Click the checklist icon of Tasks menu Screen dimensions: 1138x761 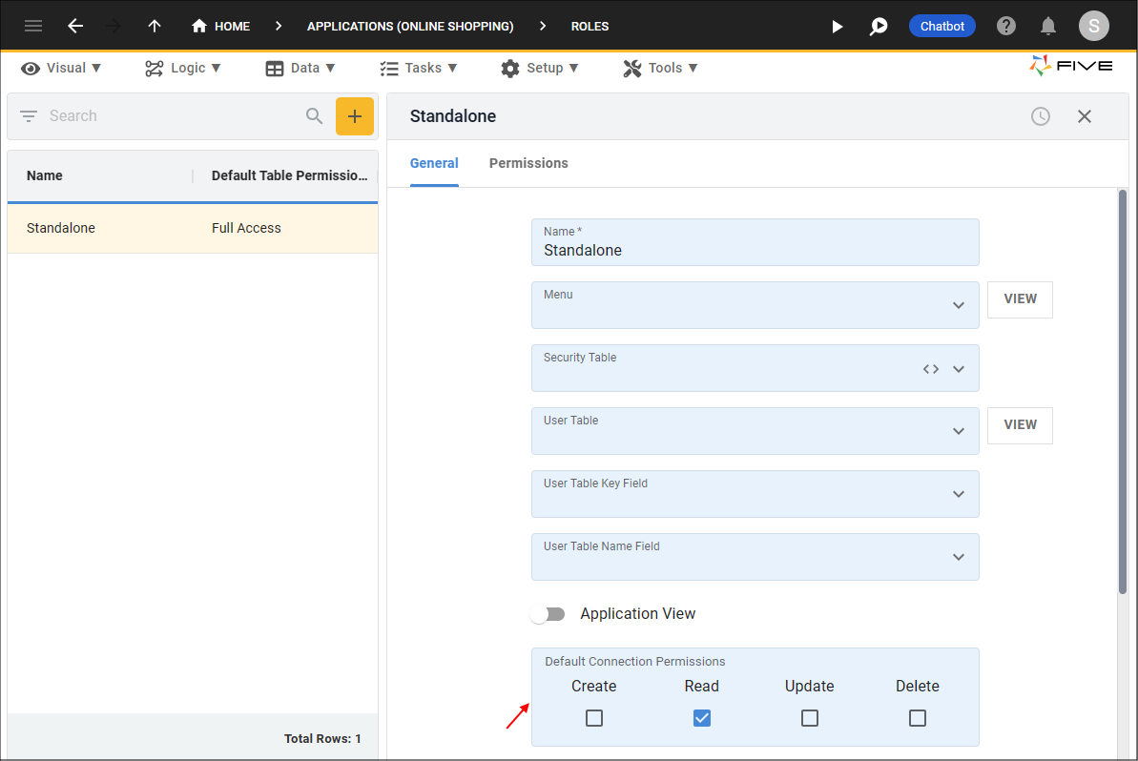[389, 69]
